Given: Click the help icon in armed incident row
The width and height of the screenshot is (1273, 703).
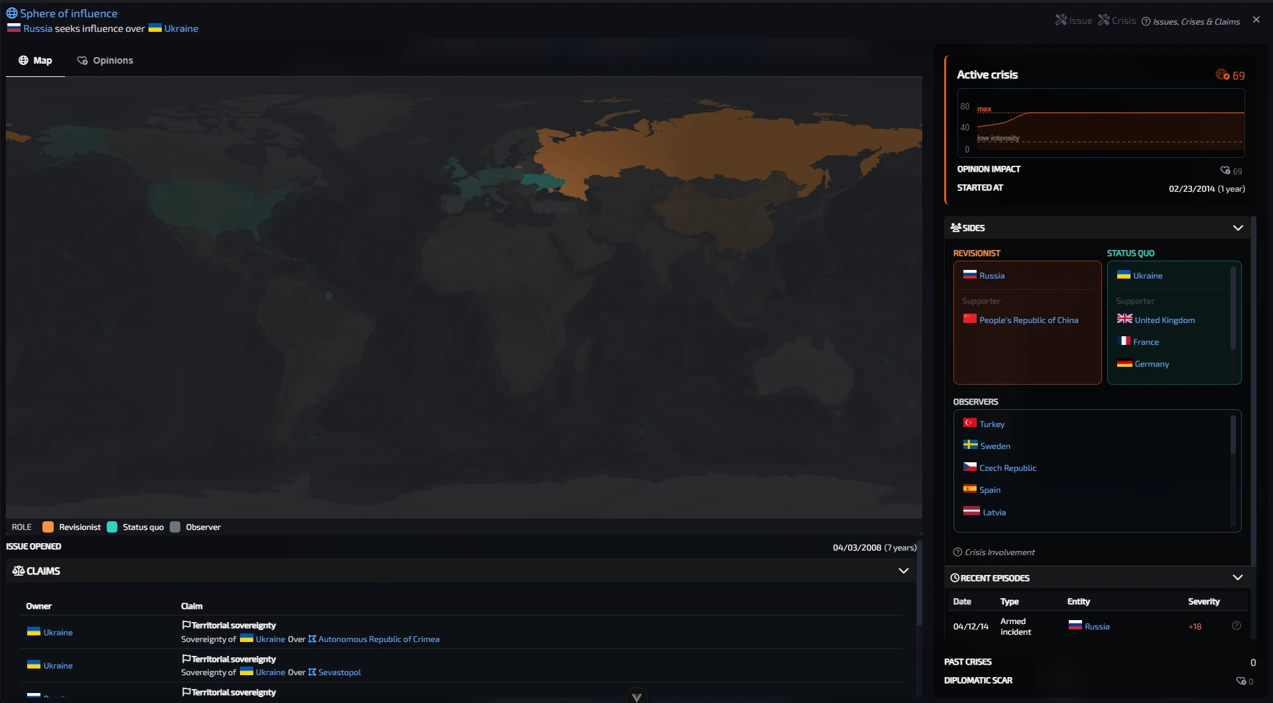Looking at the screenshot, I should (1236, 625).
